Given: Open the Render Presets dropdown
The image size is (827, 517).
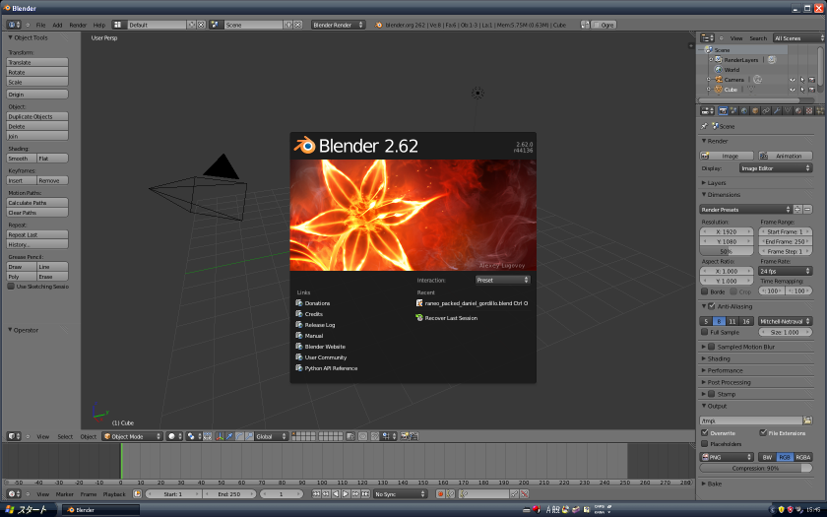Looking at the screenshot, I should pyautogui.click(x=746, y=210).
